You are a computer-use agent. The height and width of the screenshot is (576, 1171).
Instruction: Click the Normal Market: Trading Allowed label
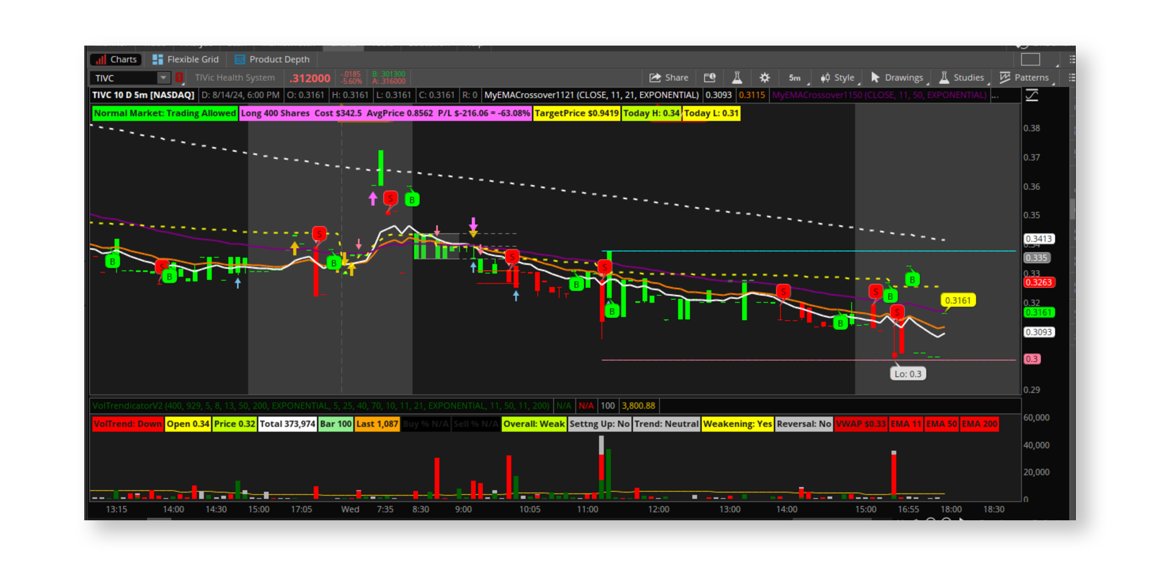tap(165, 113)
